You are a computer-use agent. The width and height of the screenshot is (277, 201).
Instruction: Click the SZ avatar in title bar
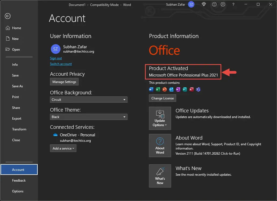tap(191, 4)
